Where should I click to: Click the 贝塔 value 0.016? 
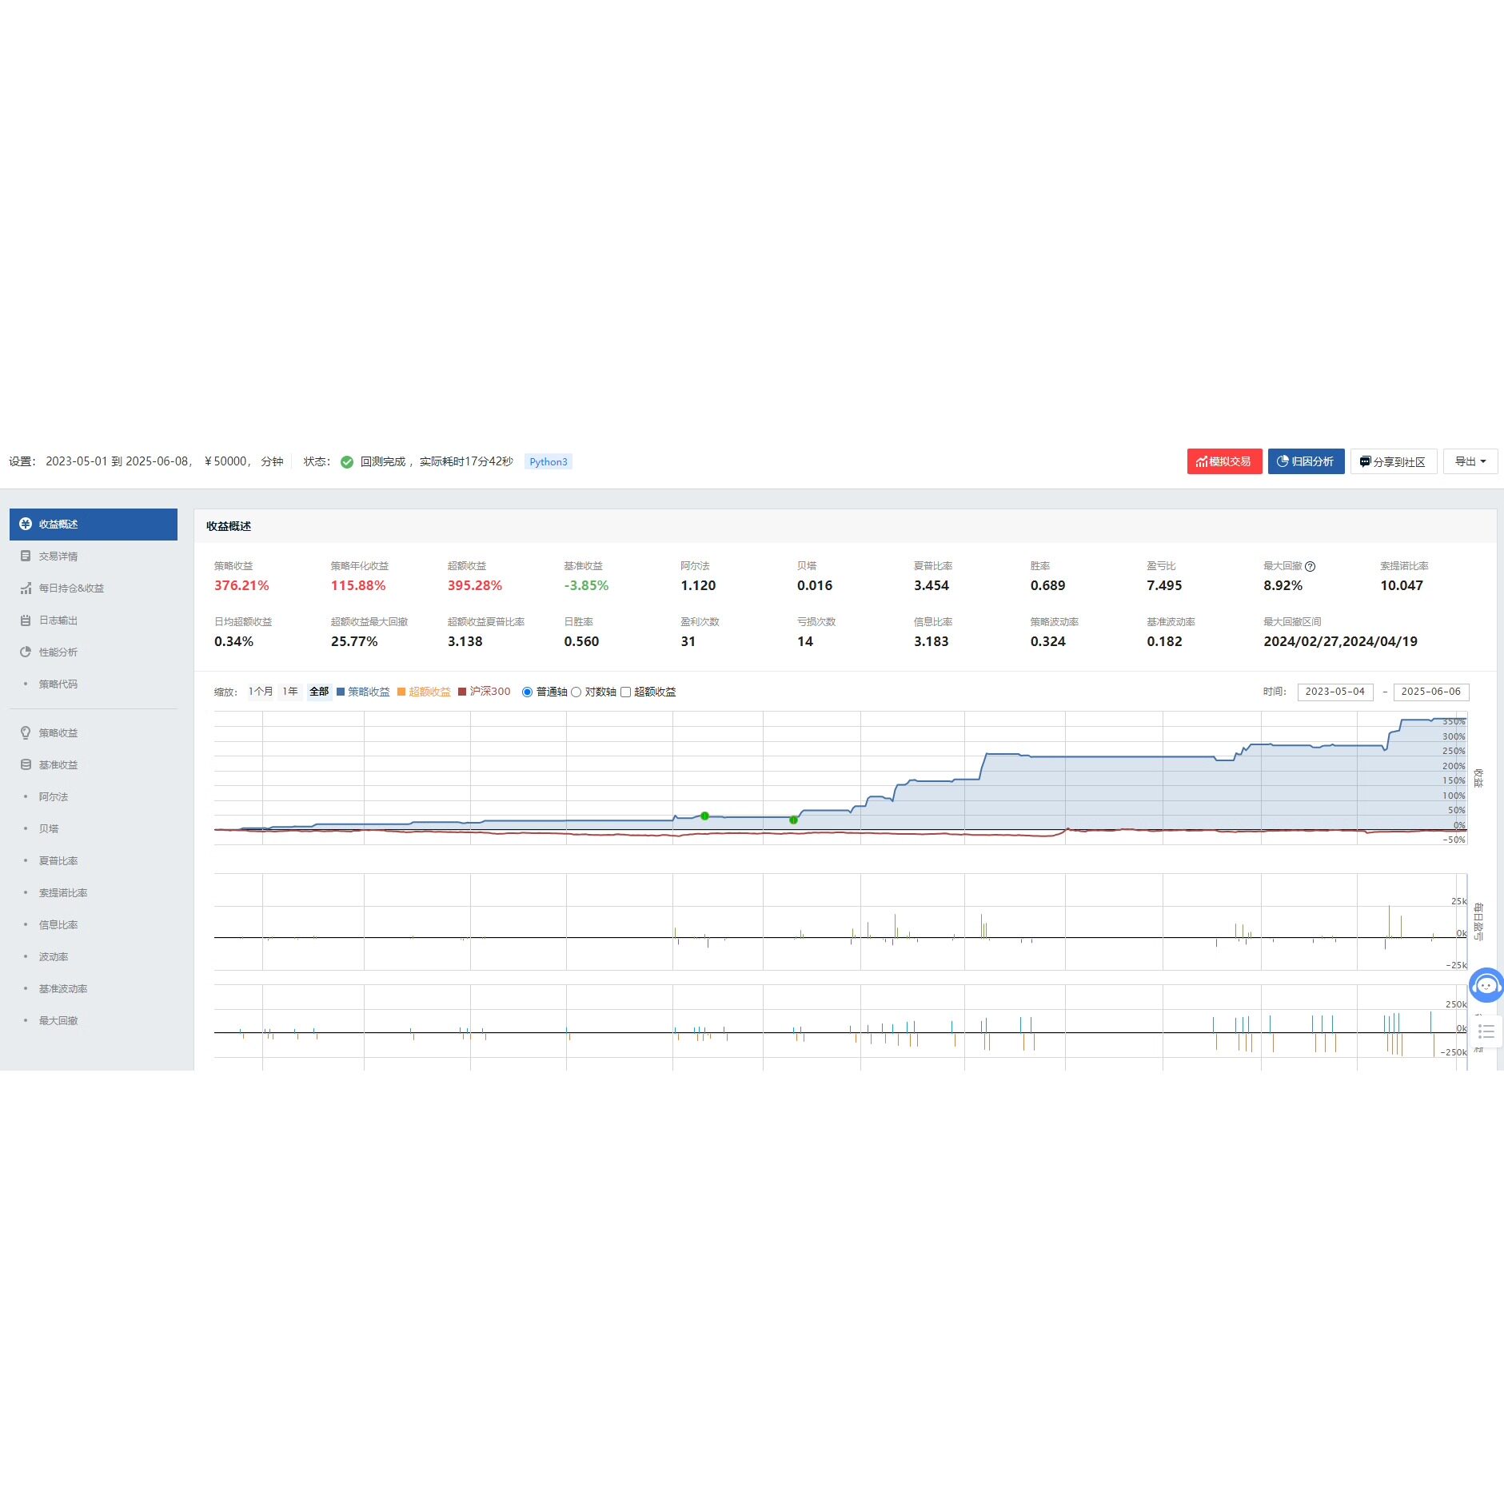click(x=815, y=586)
